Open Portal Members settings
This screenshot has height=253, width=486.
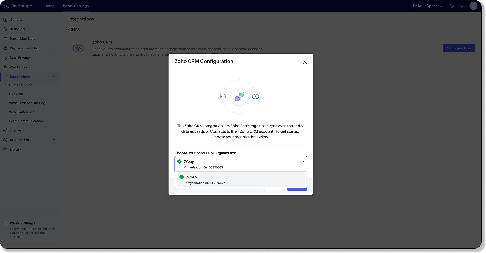point(22,39)
